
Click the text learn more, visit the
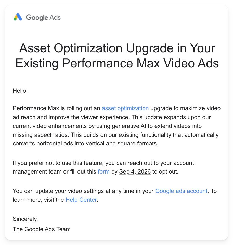(x=38, y=200)
